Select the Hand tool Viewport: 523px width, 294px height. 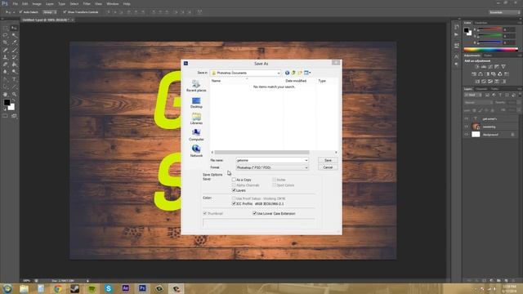pyautogui.click(x=6, y=95)
